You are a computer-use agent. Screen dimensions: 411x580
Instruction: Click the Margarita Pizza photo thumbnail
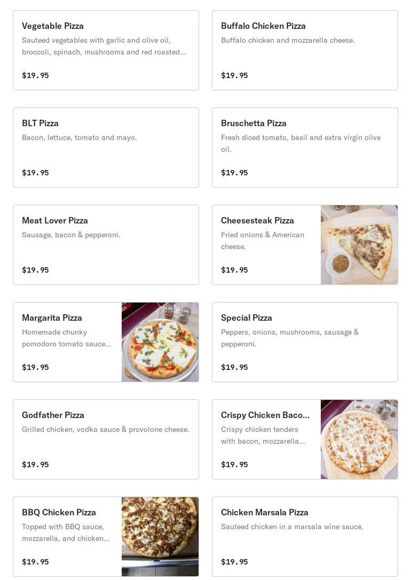pyautogui.click(x=160, y=342)
